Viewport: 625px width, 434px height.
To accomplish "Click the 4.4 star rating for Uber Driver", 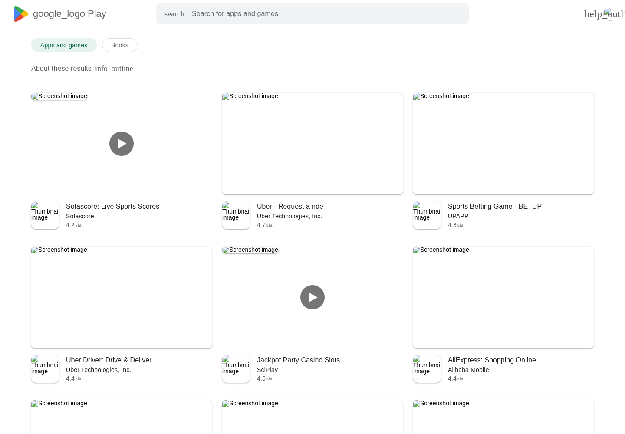I will click(x=75, y=378).
